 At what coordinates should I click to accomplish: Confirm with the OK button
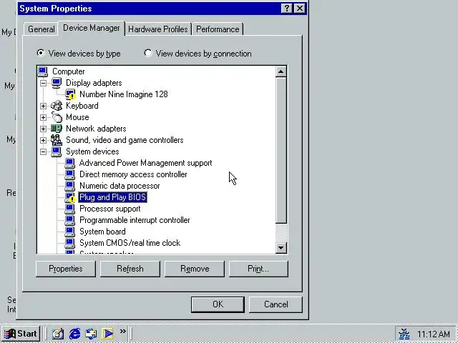click(218, 304)
